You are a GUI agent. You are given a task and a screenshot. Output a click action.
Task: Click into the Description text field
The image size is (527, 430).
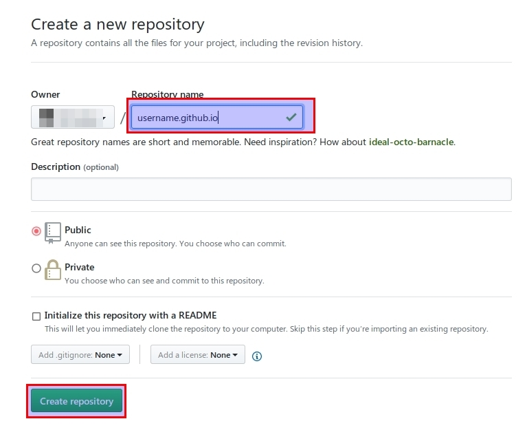click(271, 189)
